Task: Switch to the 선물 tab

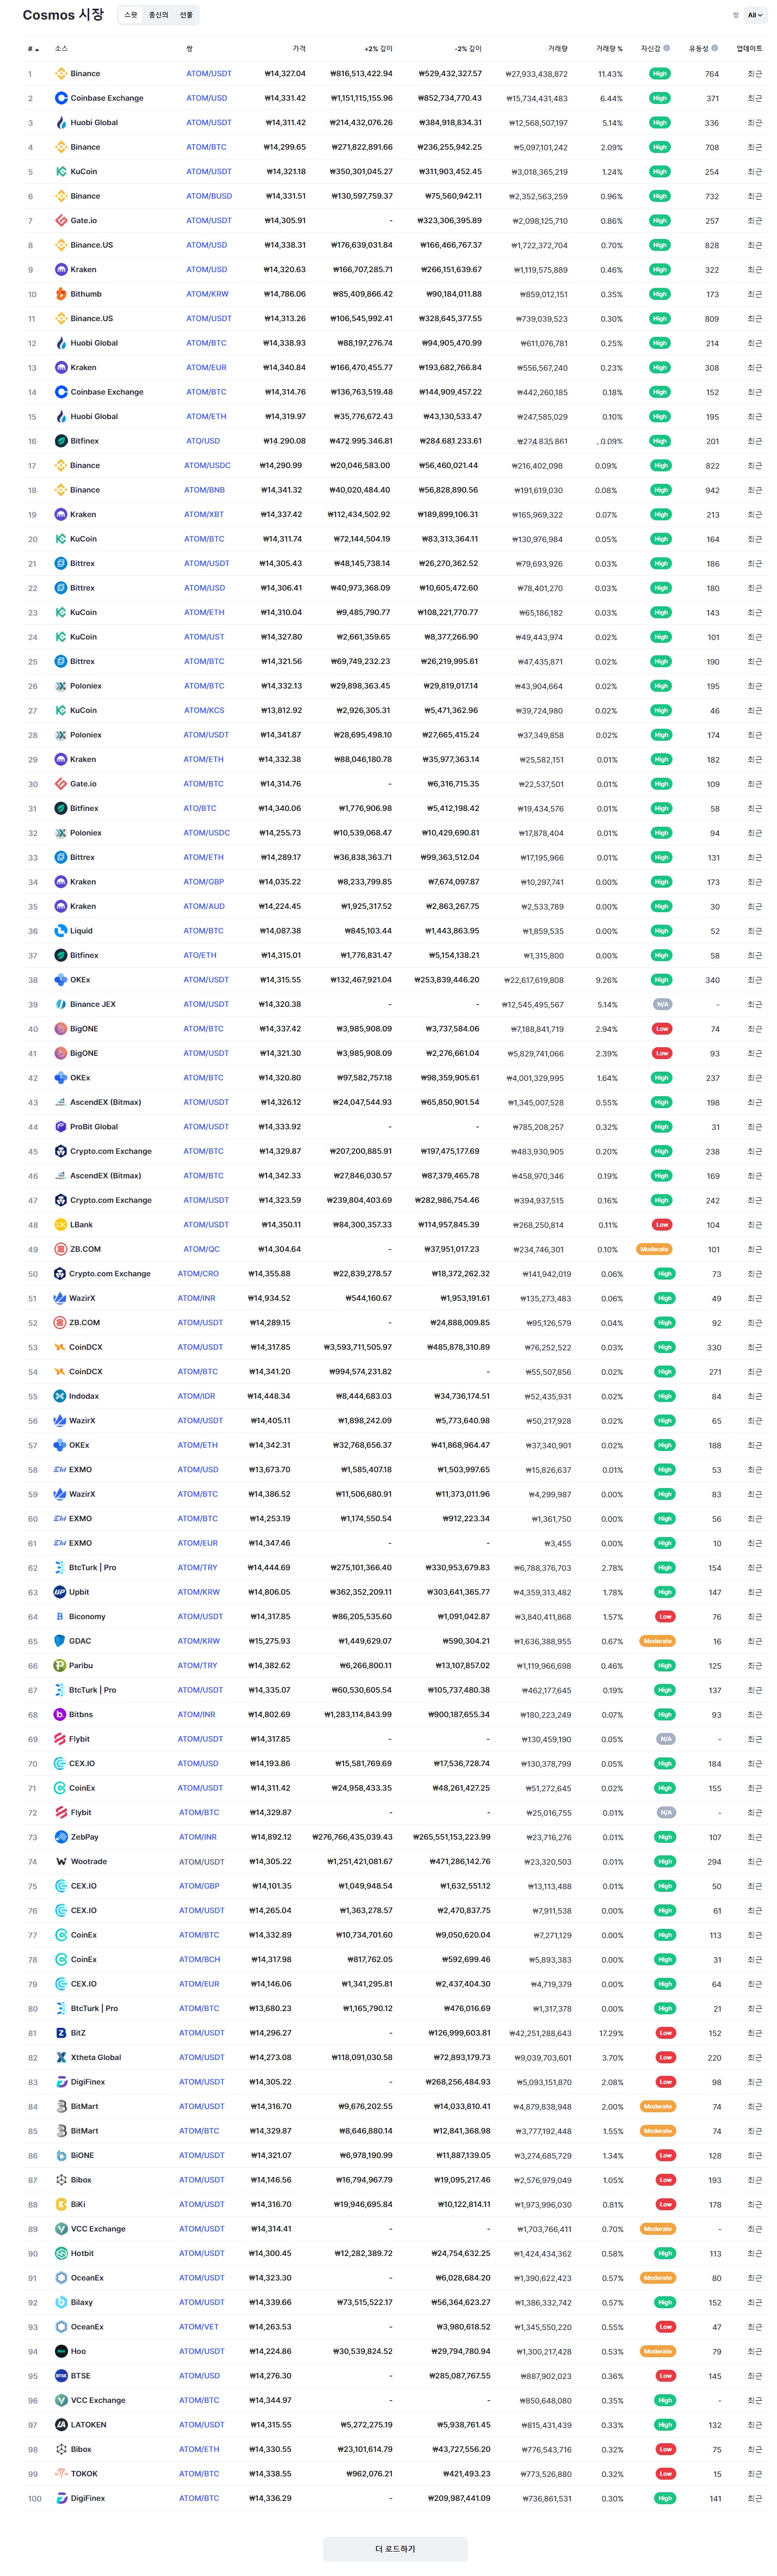Action: click(186, 15)
